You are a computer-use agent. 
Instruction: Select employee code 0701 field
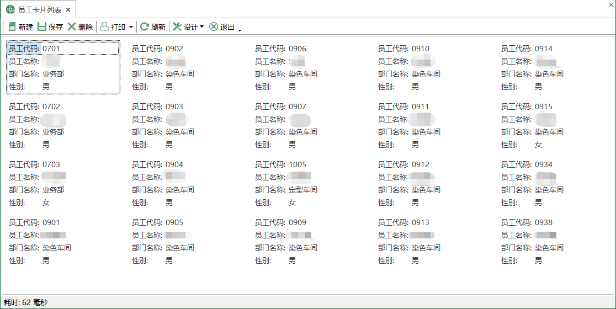point(63,49)
